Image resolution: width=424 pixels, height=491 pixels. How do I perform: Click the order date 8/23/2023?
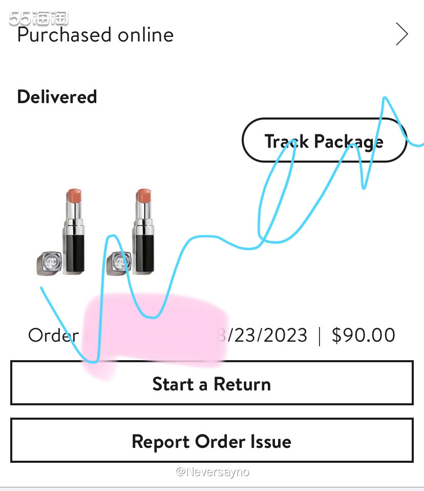(x=262, y=335)
